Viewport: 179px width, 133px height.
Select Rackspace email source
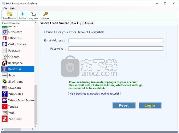tap(15, 63)
